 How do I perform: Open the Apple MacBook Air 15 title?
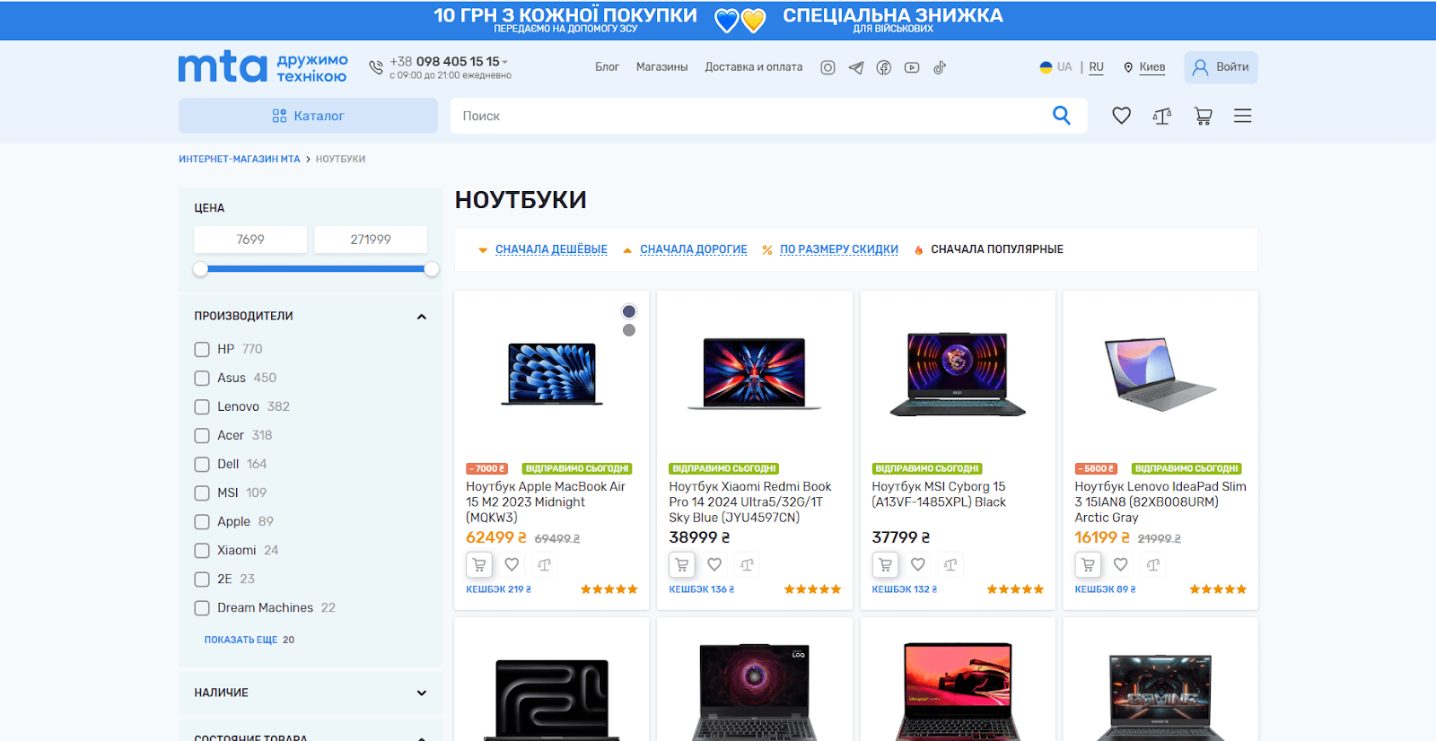point(545,502)
